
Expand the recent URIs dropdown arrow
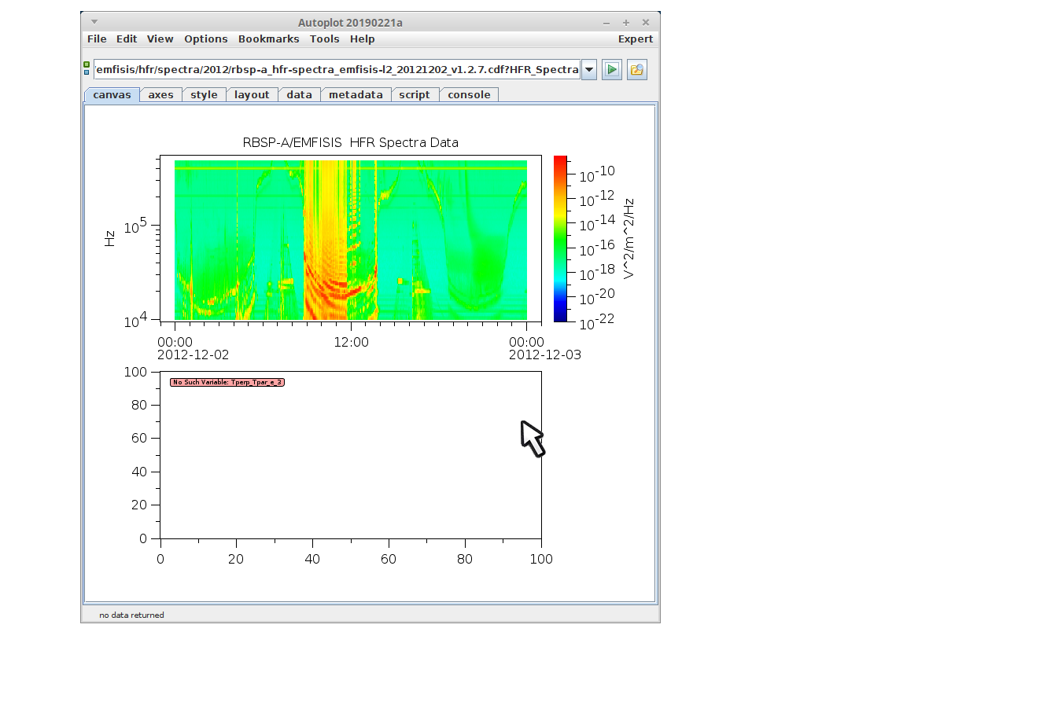pyautogui.click(x=589, y=70)
